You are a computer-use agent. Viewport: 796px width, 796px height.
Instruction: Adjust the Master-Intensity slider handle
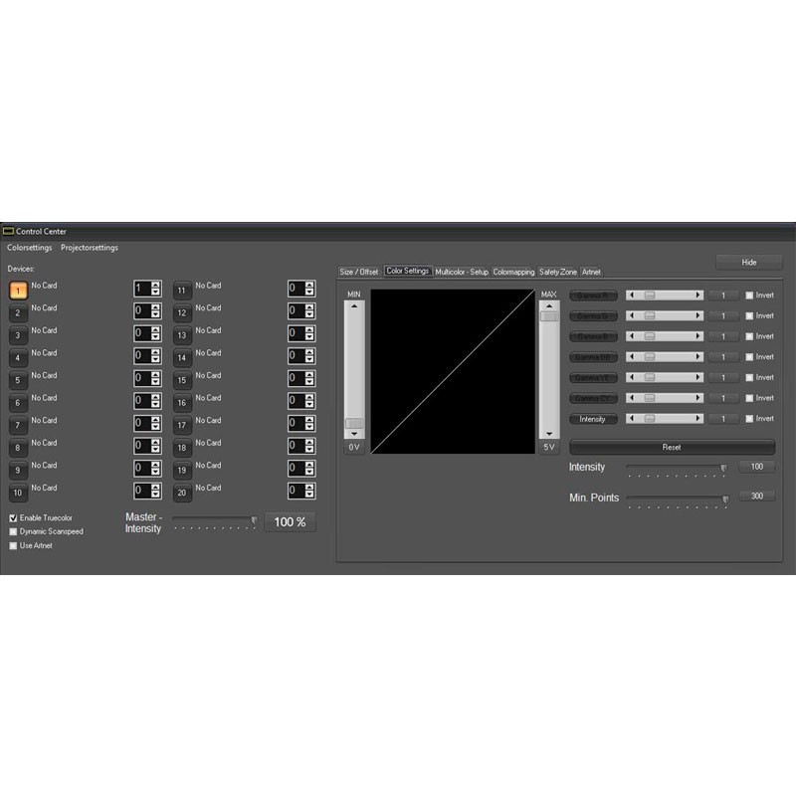(254, 520)
